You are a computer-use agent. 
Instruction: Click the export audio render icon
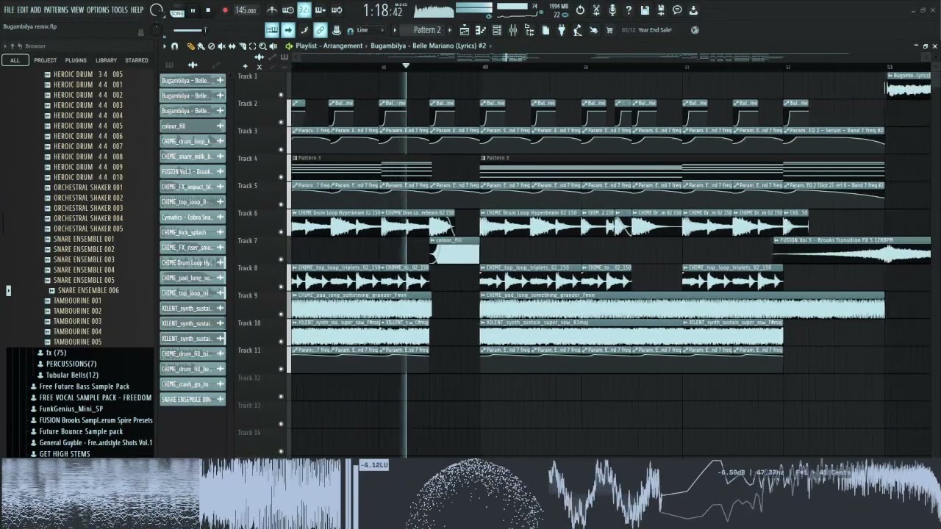661,10
